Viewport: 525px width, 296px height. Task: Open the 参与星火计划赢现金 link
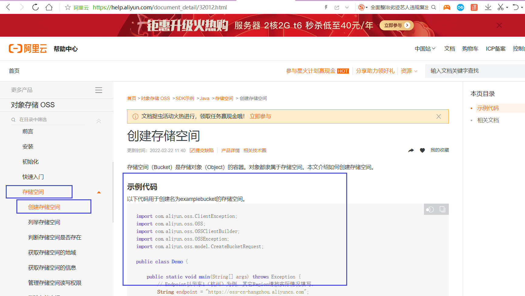[x=311, y=71]
